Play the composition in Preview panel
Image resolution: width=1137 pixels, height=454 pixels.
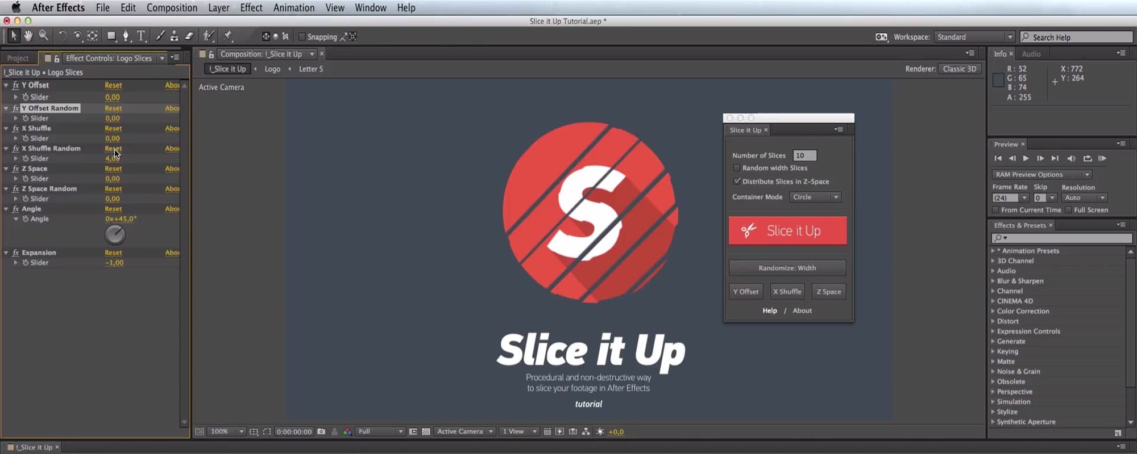1026,158
